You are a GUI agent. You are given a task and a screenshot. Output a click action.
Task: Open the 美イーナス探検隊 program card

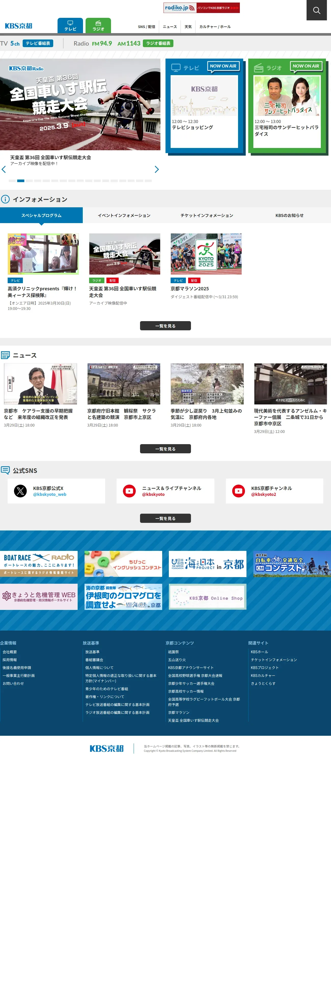click(x=43, y=272)
